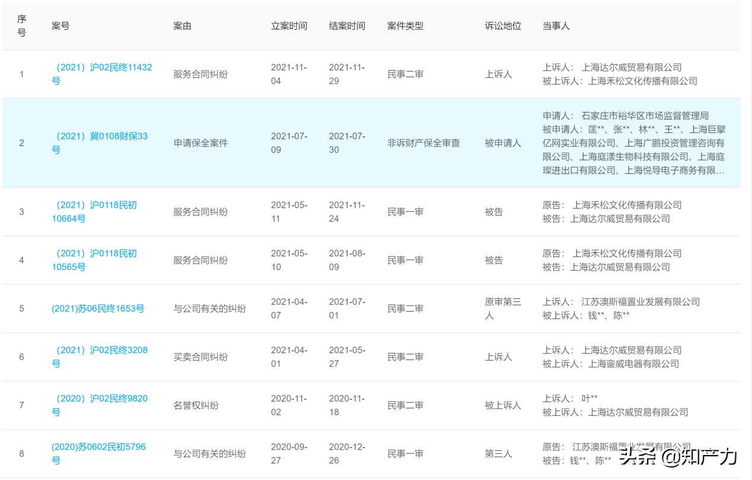Click closing date 2020-12-26

click(x=347, y=453)
